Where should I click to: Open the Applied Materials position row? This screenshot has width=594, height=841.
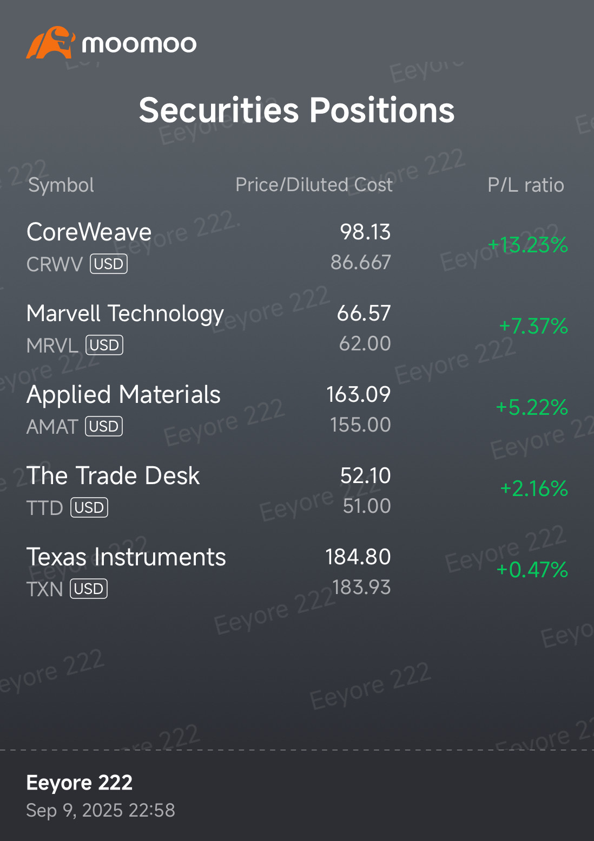pos(297,409)
